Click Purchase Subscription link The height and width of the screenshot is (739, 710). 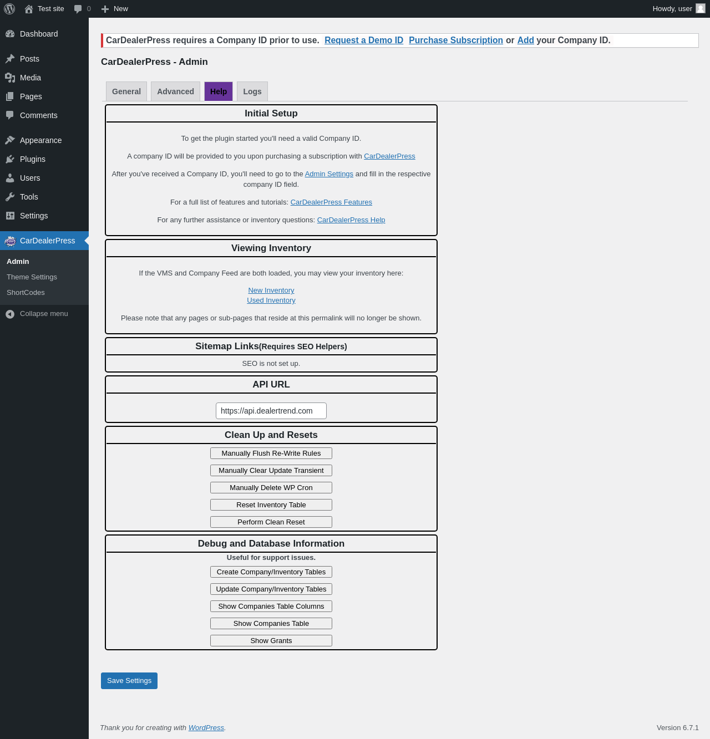coord(456,40)
